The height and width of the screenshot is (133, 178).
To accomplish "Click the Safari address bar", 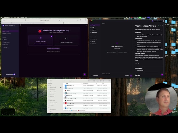I will pos(44,20).
